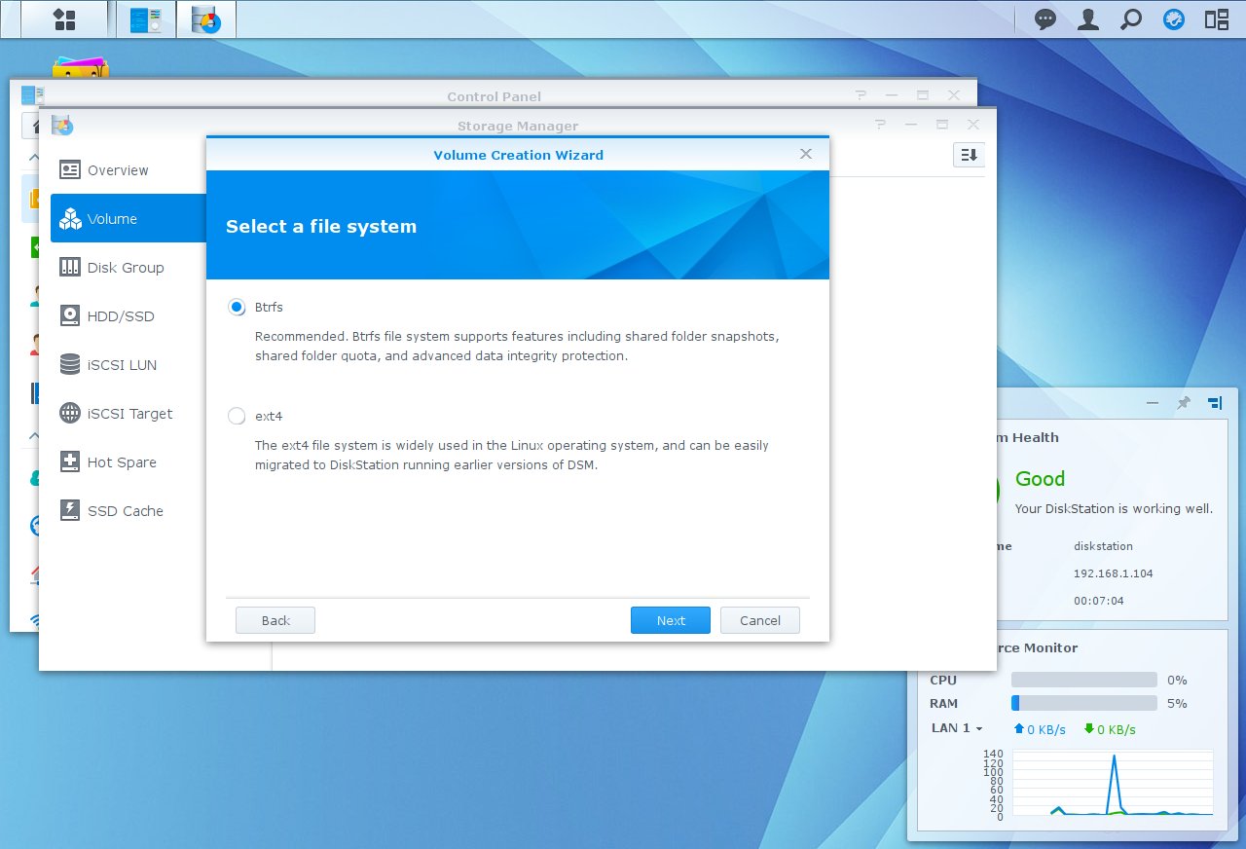Select the ext4 file system
1246x849 pixels.
pos(237,417)
